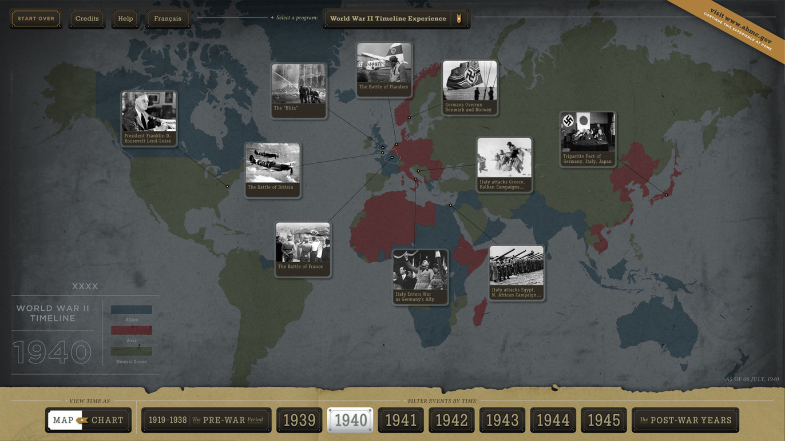The height and width of the screenshot is (441, 785).
Task: Click the program dropdown arrow icon
Action: tap(459, 19)
